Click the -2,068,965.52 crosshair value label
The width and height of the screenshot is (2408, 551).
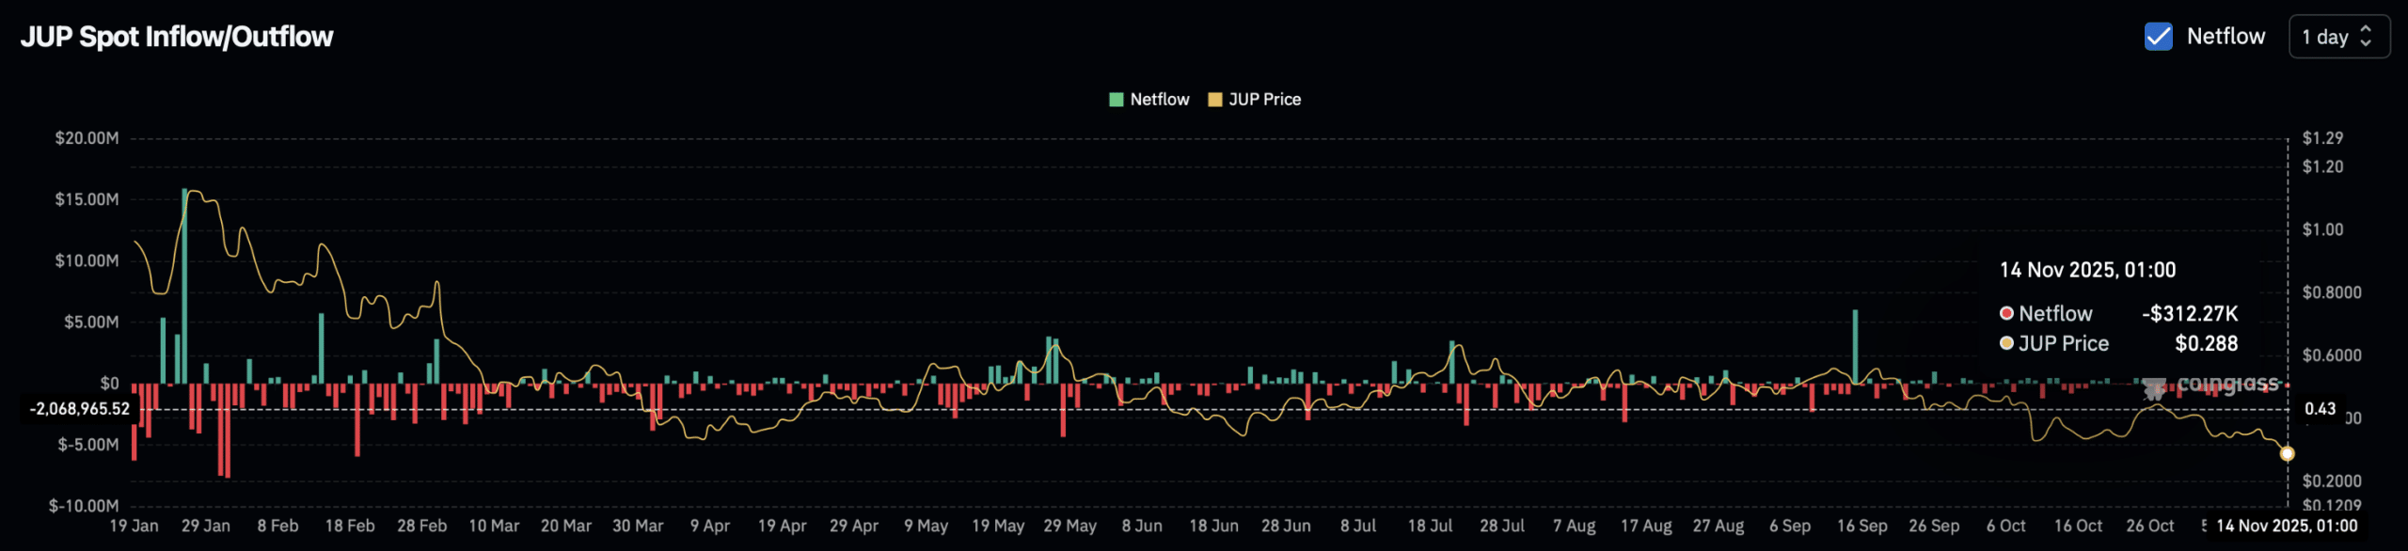(x=79, y=409)
